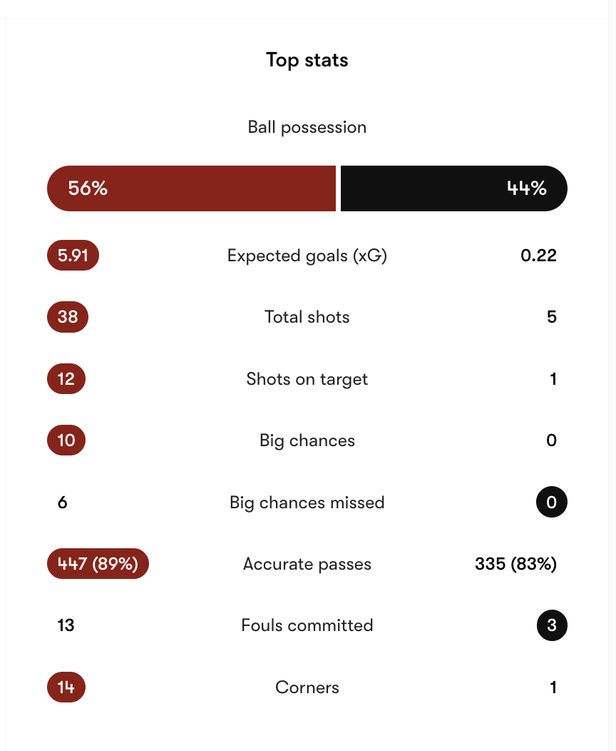Image resolution: width=616 pixels, height=751 pixels.
Task: Click the black 0 big chances missed badge
Action: click(551, 503)
